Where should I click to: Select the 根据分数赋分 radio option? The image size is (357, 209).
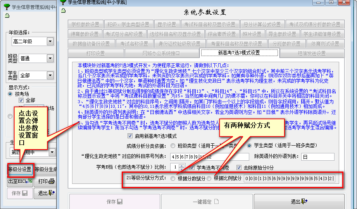click(173, 178)
